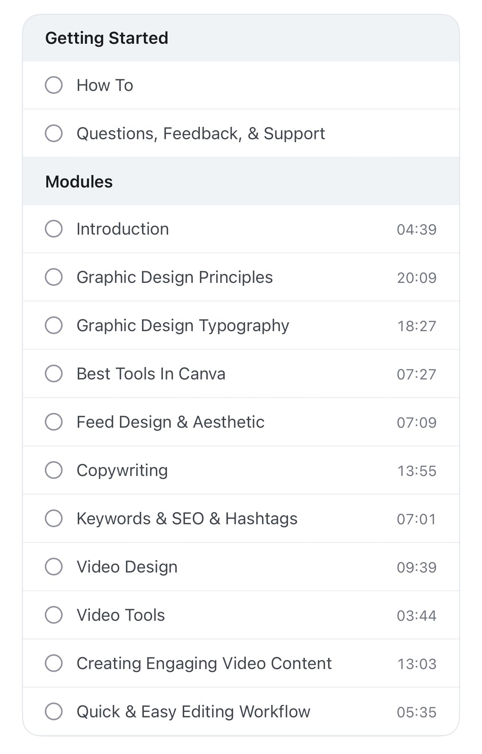Screen dimensions: 482x754
Task: Select the Modules section header
Action: [x=80, y=181]
